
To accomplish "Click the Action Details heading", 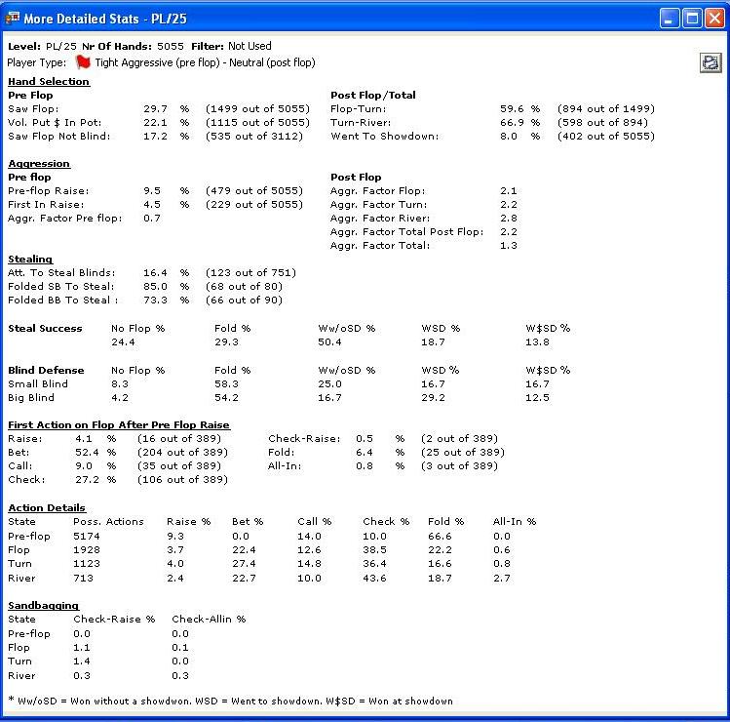I will pyautogui.click(x=47, y=508).
